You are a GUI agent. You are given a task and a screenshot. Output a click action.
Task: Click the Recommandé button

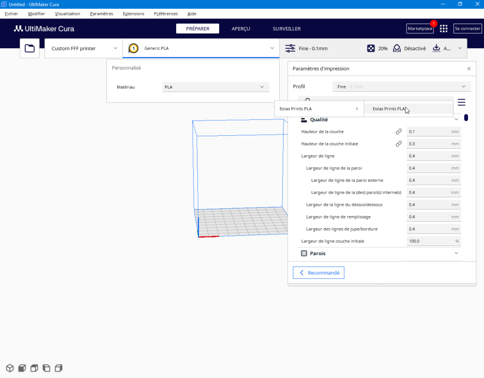click(x=318, y=273)
